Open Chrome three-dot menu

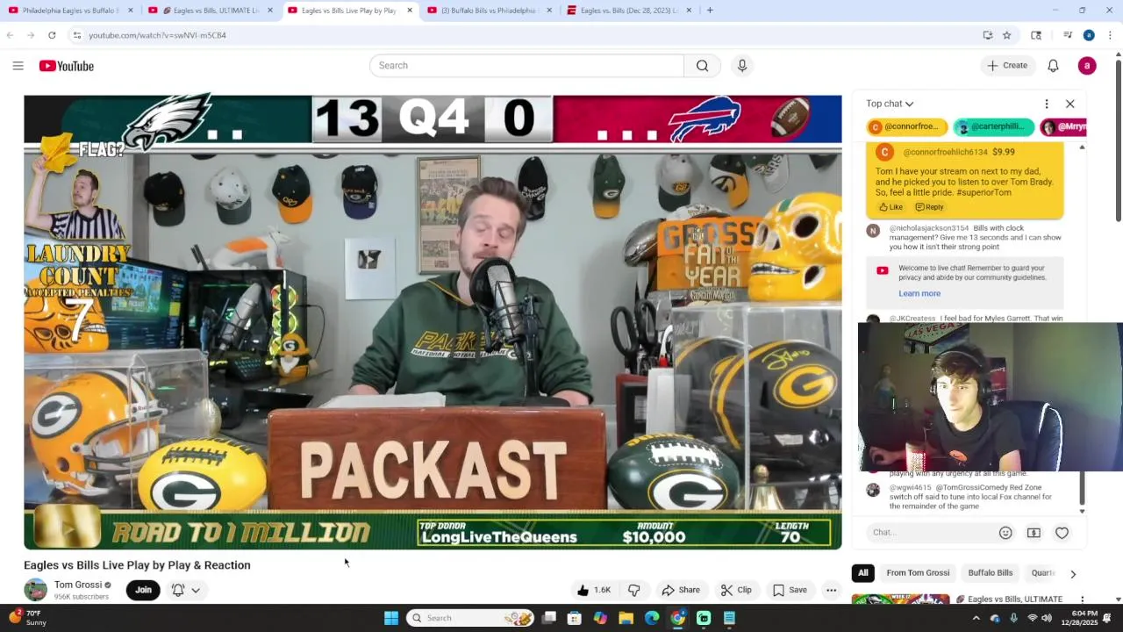coord(1109,35)
